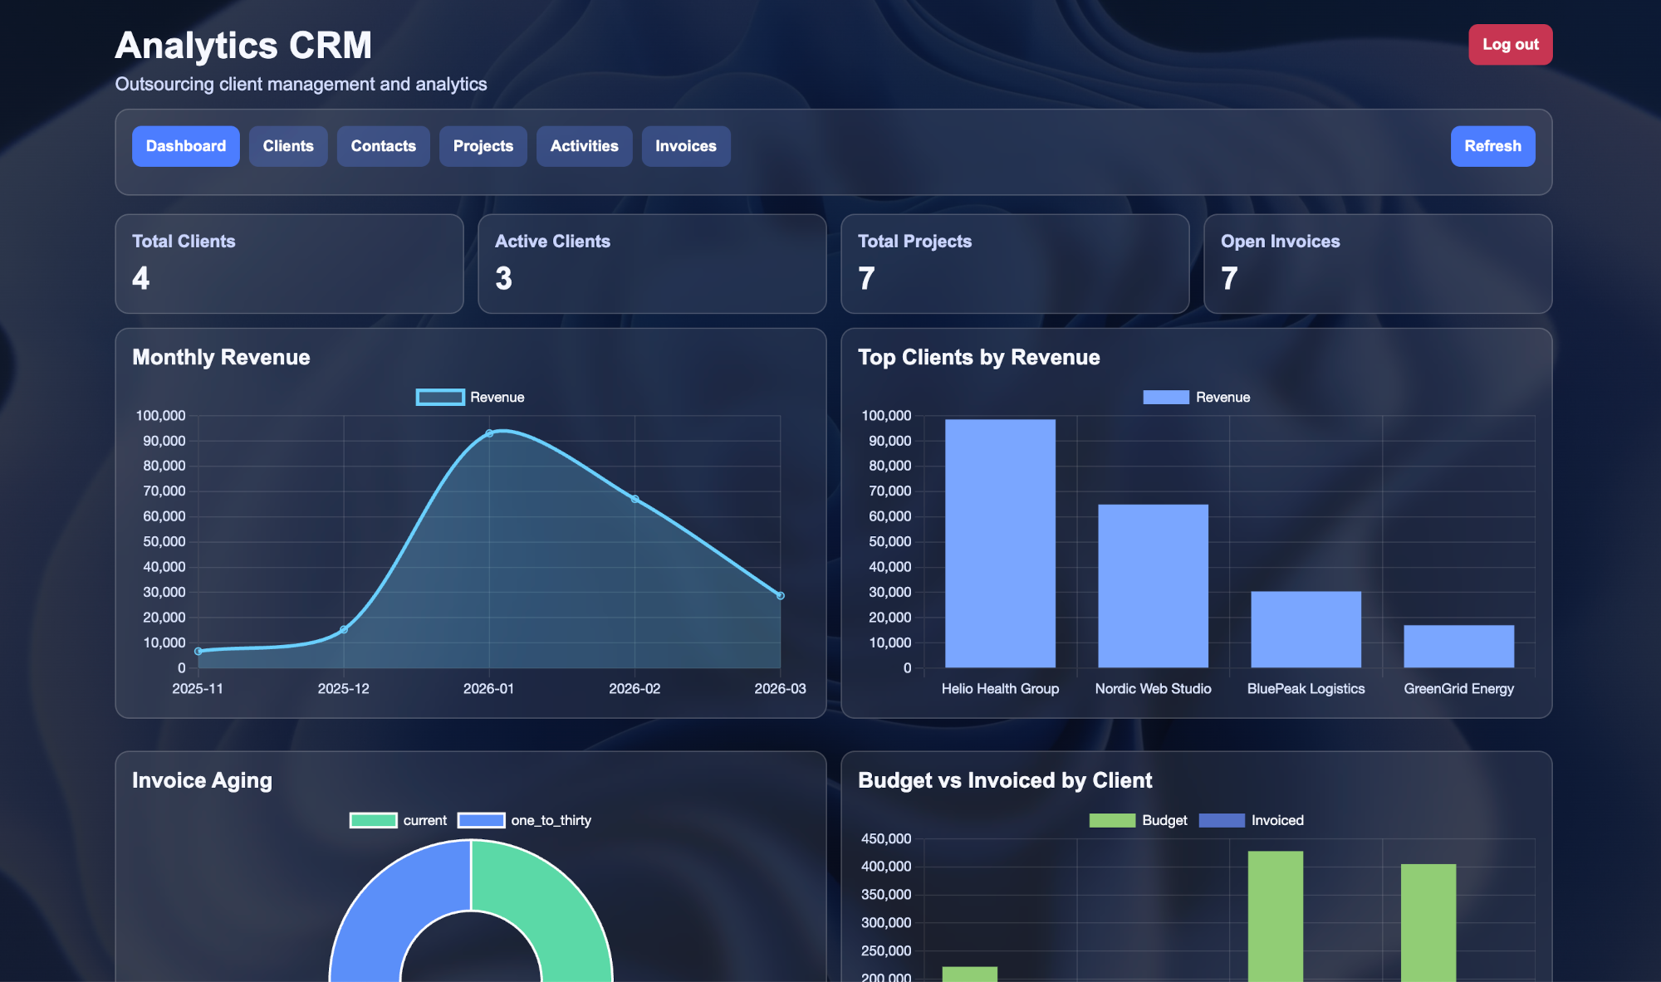Open the Total Clients stat card
Screen dimensions: 1661x982
[x=289, y=264]
